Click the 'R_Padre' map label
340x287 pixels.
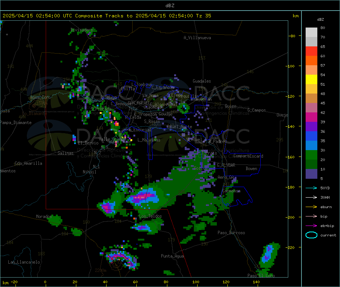coord(216,141)
